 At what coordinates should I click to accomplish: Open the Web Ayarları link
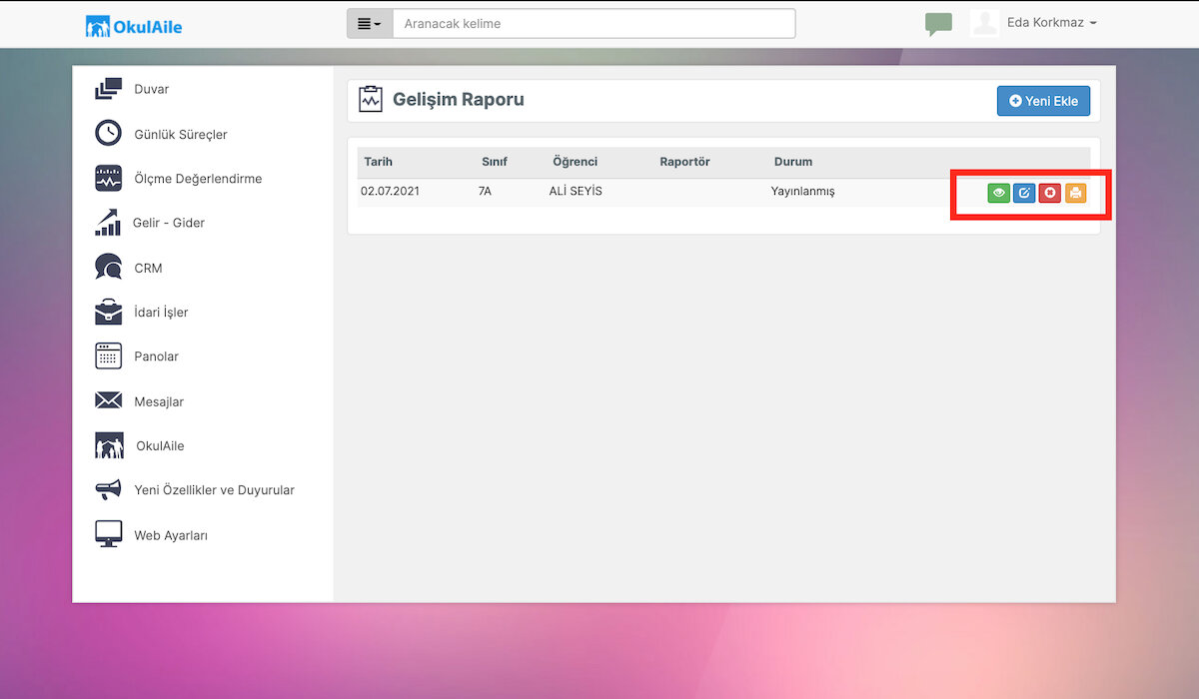171,535
